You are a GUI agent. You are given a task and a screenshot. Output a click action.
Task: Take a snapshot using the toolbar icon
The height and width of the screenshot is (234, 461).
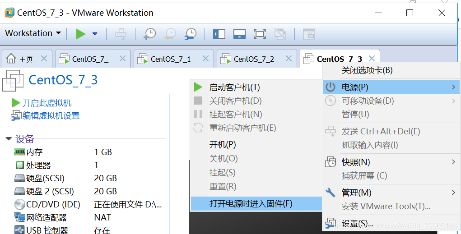(x=149, y=34)
